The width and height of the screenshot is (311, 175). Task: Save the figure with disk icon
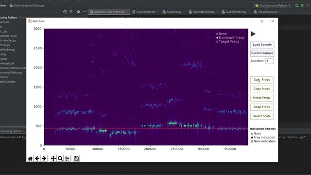pos(76,158)
